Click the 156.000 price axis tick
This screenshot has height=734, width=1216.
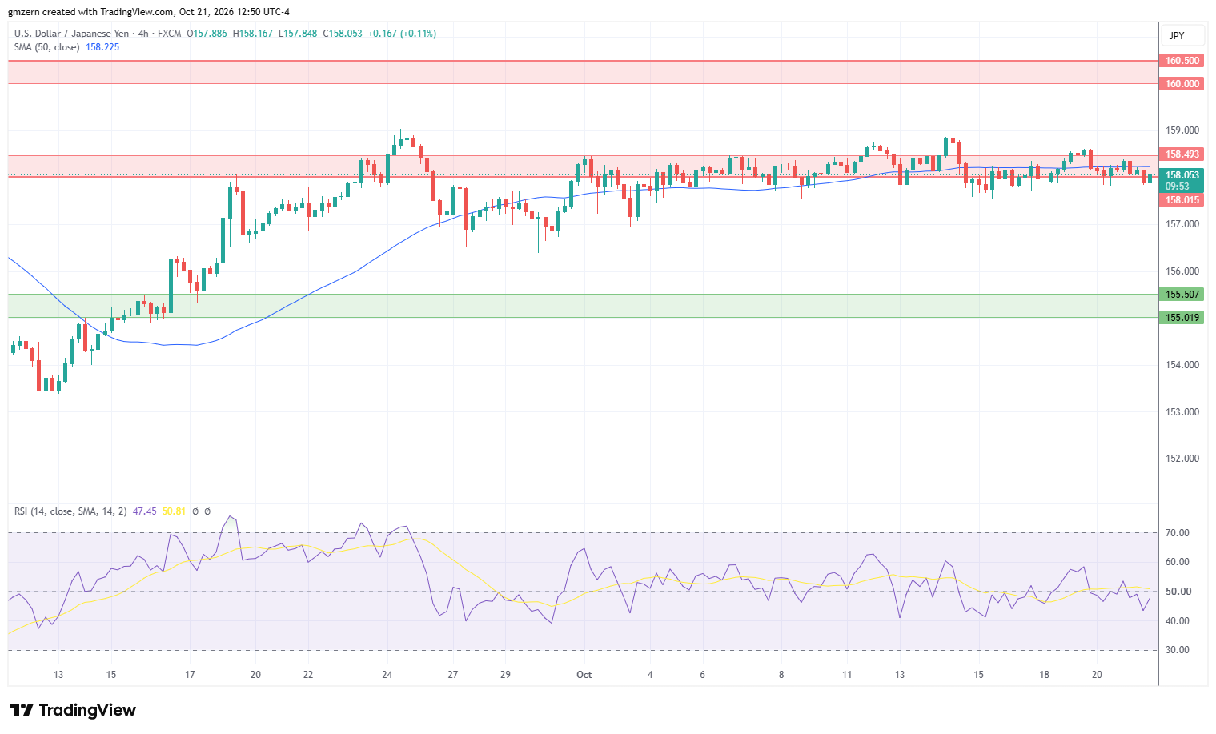(1182, 271)
